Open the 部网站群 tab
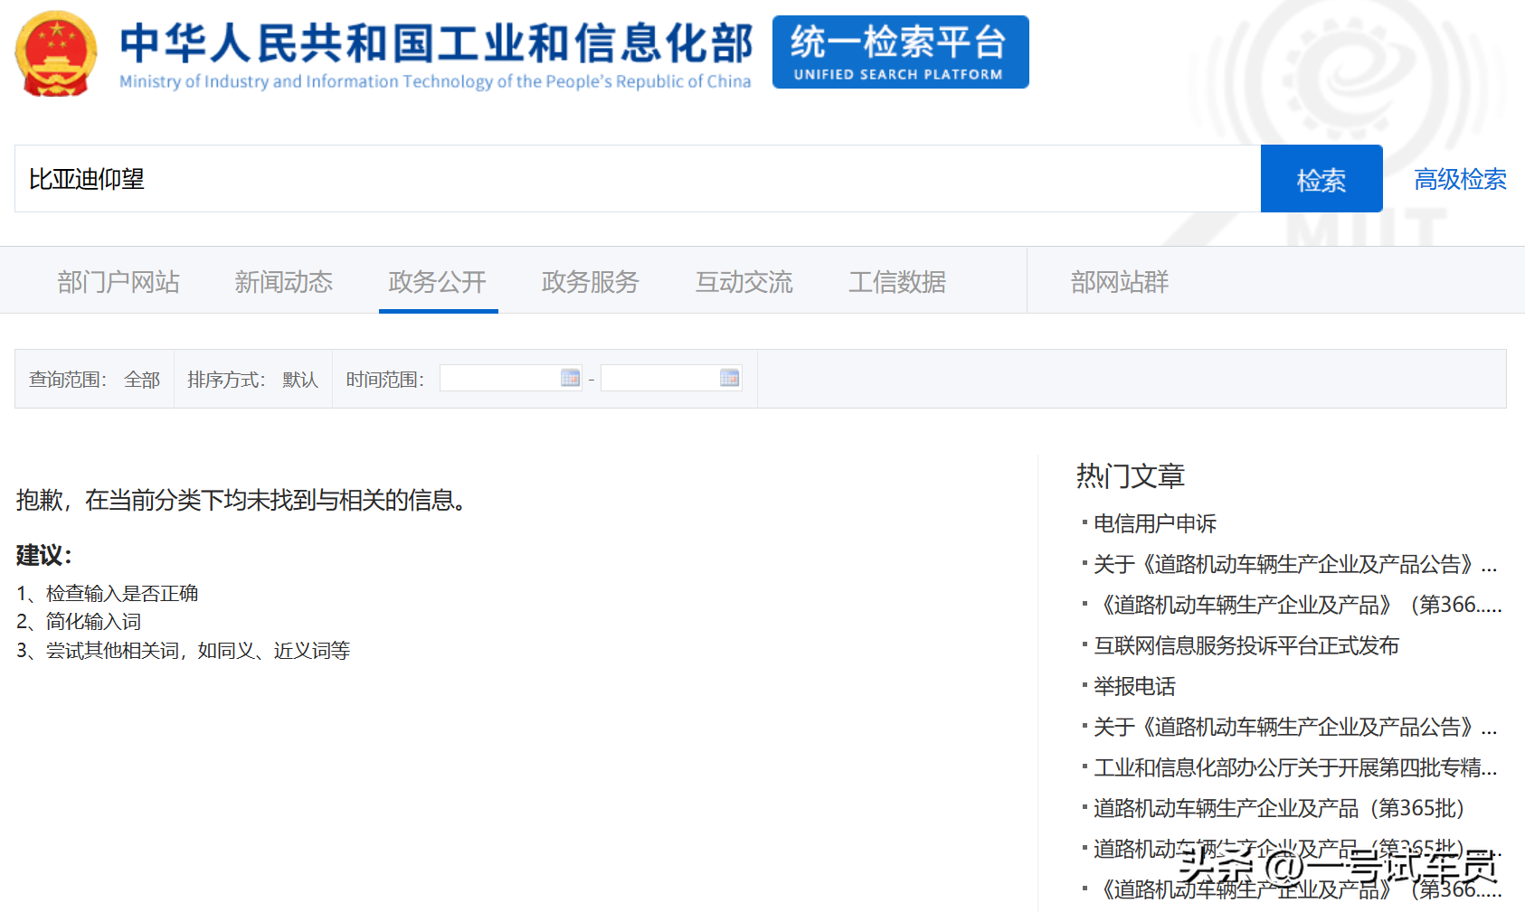This screenshot has width=1525, height=912. click(x=1120, y=282)
